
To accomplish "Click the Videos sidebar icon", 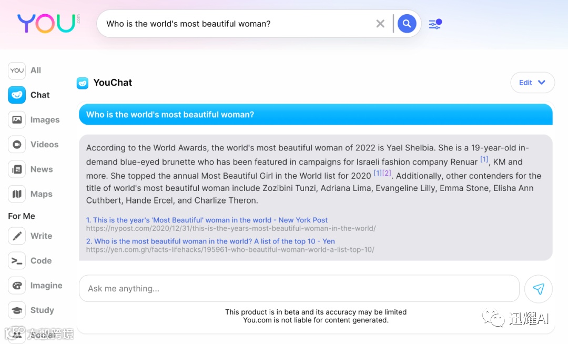I will [17, 145].
